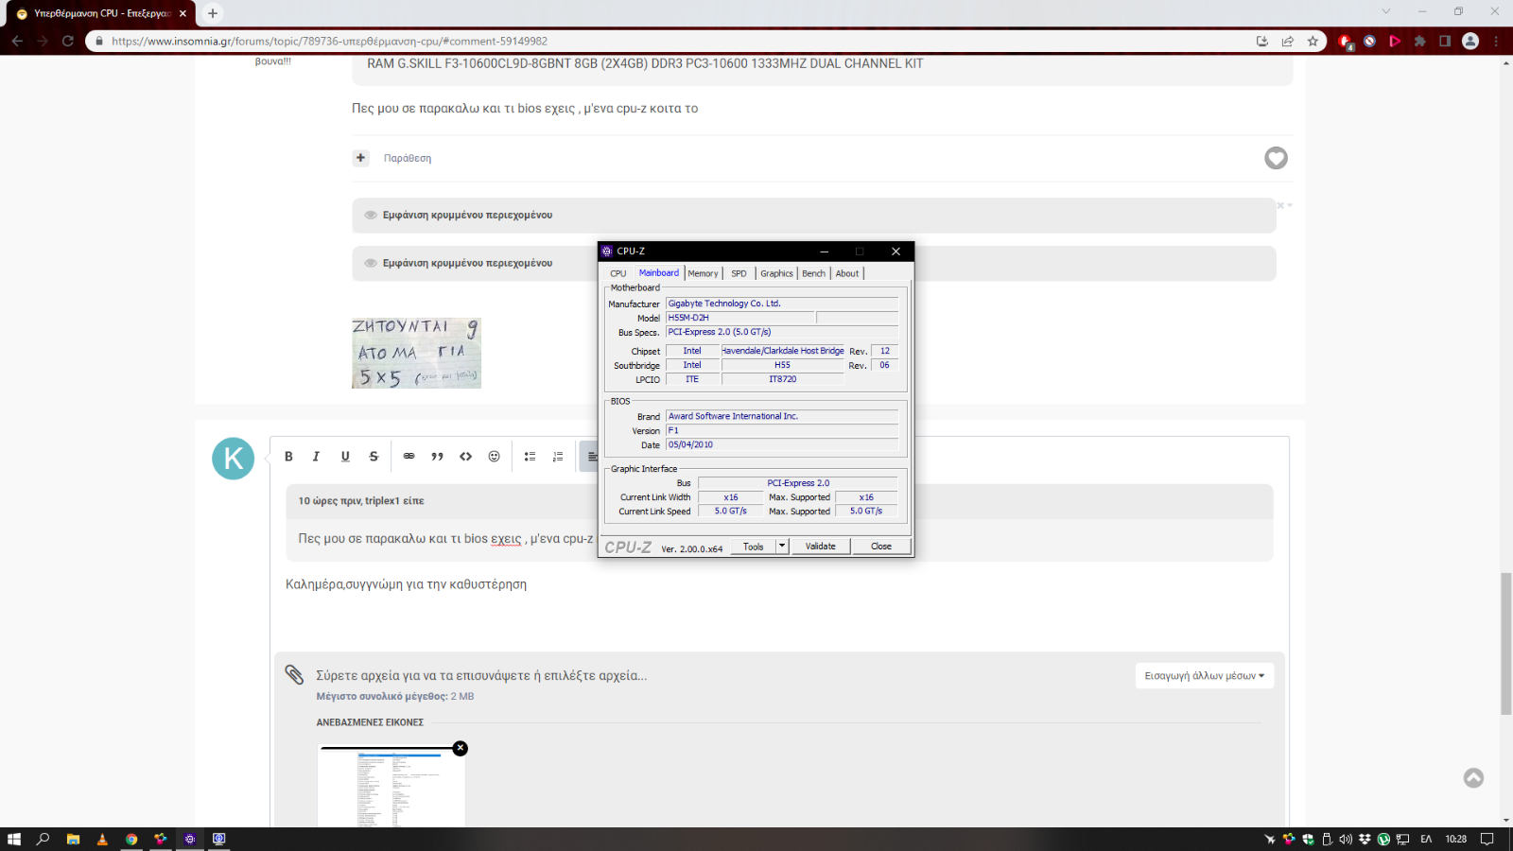Switch to the CPU tab in CPU-Z
Image resolution: width=1513 pixels, height=851 pixels.
(618, 273)
